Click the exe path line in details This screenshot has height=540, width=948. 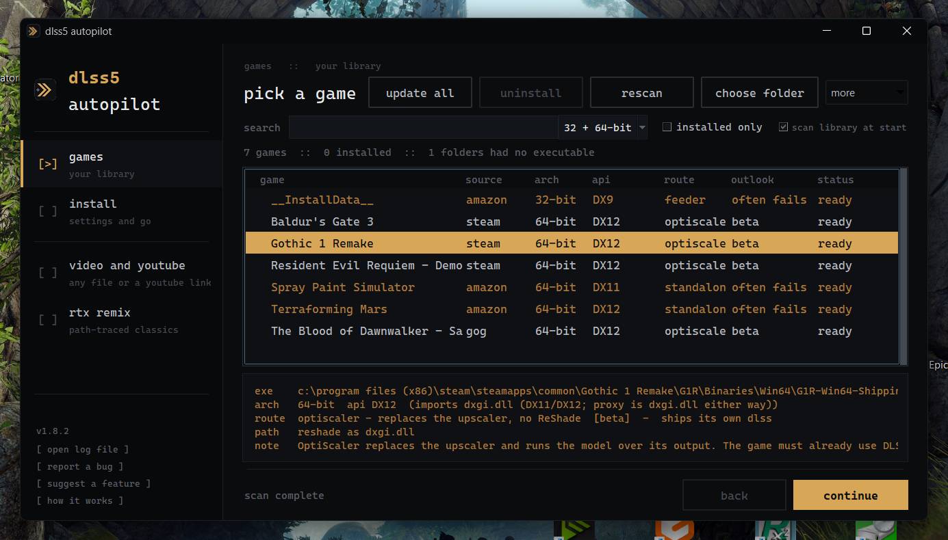click(x=576, y=391)
